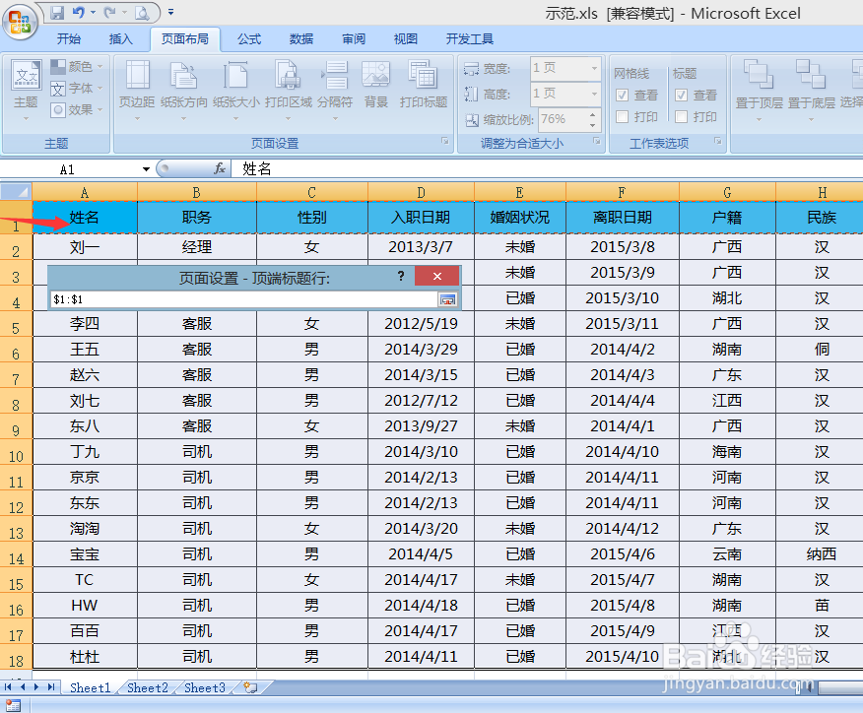Select the Margins (页边距) tool
Screen dimensions: 863x713
(x=134, y=87)
